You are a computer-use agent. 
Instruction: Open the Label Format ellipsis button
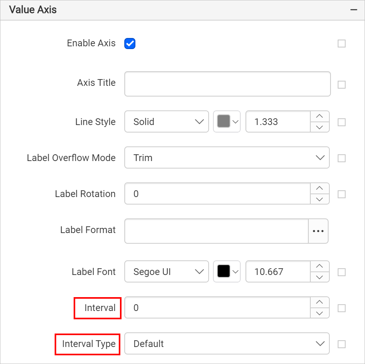(318, 231)
